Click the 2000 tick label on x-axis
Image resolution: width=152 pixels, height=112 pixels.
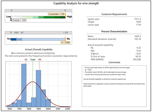tap(48, 109)
